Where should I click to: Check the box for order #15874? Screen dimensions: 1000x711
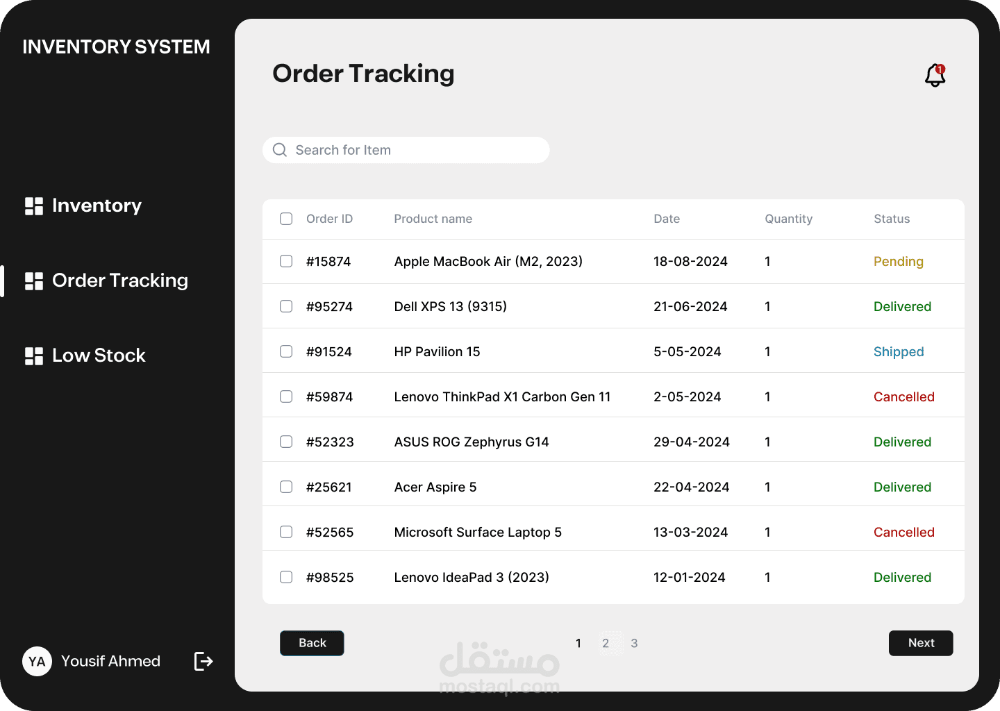click(x=286, y=261)
